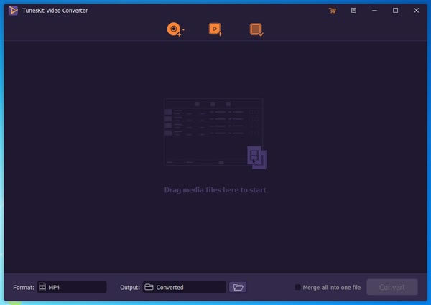Click the Add DVD disc icon

174,29
